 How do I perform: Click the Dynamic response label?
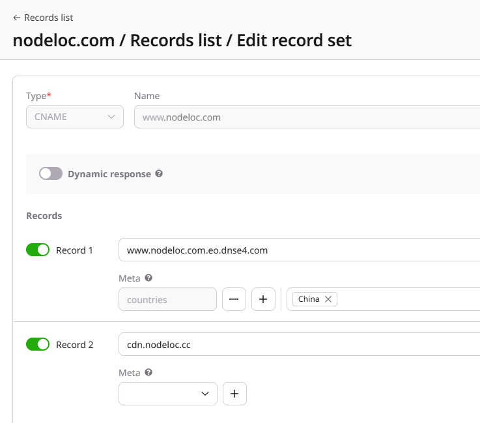(109, 174)
